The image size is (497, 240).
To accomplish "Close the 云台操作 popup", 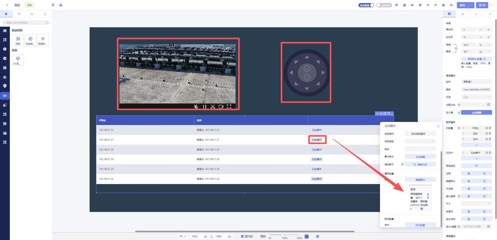I will click(x=438, y=126).
